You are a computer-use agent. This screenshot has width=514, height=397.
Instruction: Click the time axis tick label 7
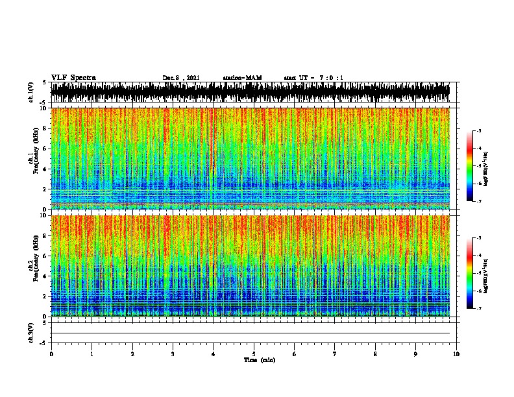335,354
